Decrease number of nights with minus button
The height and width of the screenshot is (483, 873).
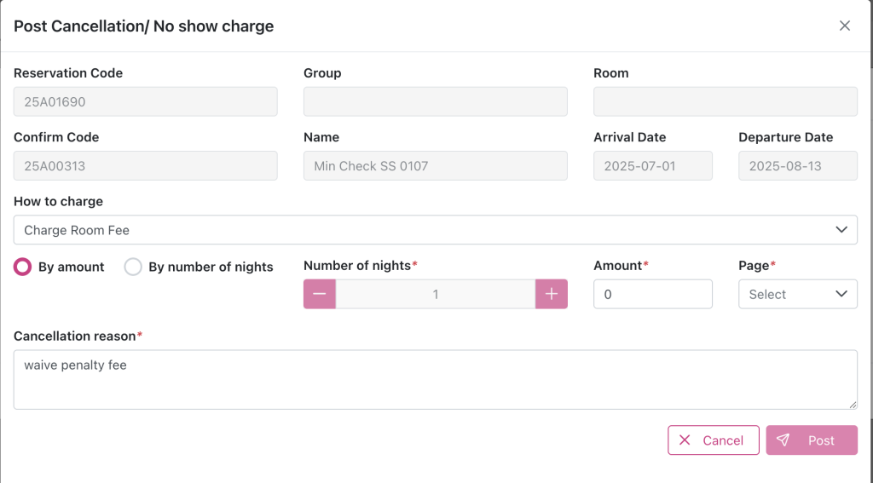[320, 294]
